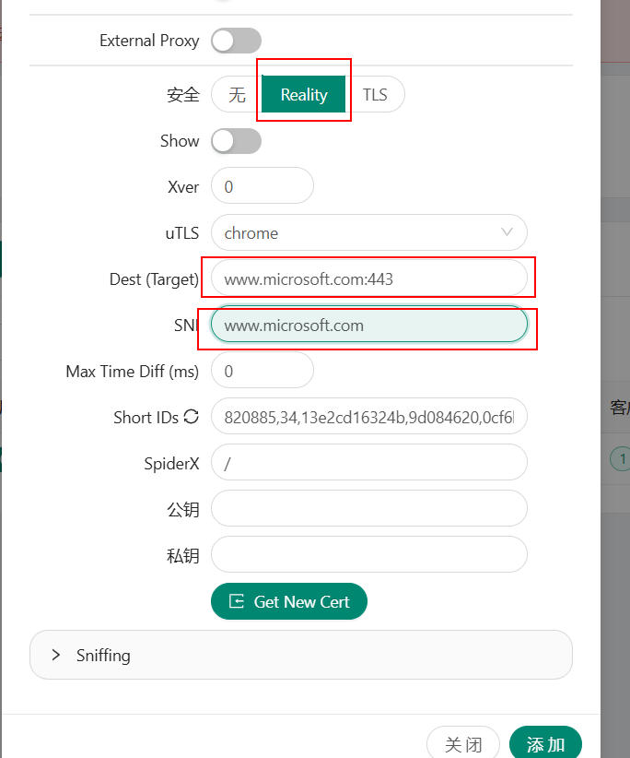
Task: Focus the Max Time Diff field
Action: [262, 371]
